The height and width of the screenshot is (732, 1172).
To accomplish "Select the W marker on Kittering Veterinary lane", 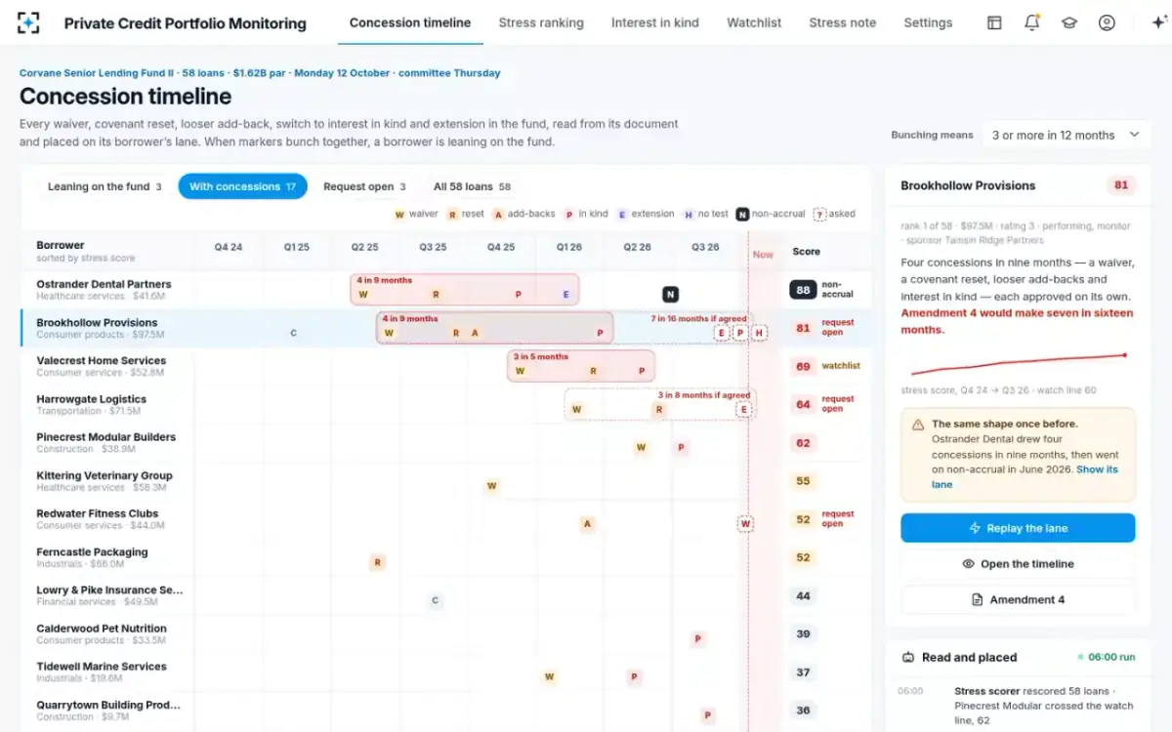I will (491, 485).
